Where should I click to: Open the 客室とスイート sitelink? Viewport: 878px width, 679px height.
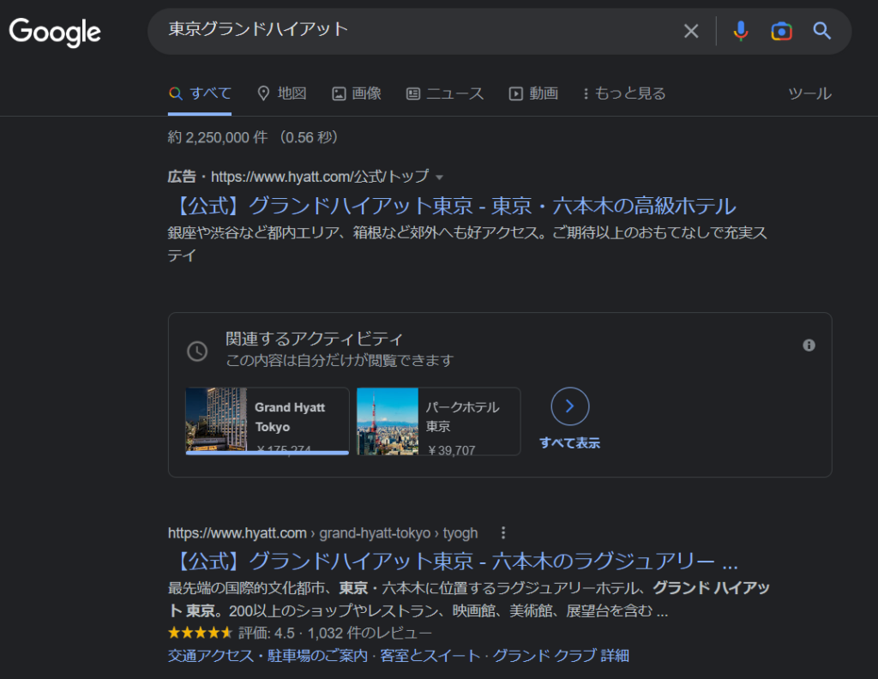coord(430,656)
